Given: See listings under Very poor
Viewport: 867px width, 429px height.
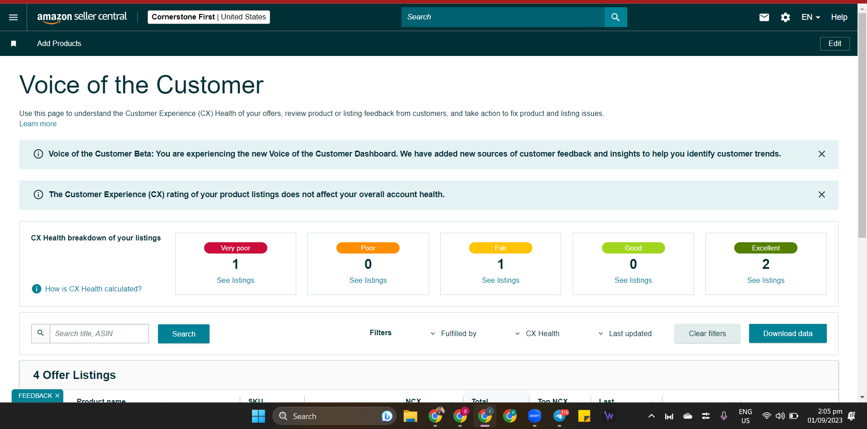Looking at the screenshot, I should coord(236,281).
